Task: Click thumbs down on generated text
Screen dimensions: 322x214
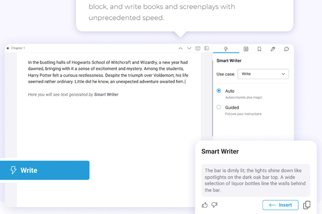Action: coord(214,205)
